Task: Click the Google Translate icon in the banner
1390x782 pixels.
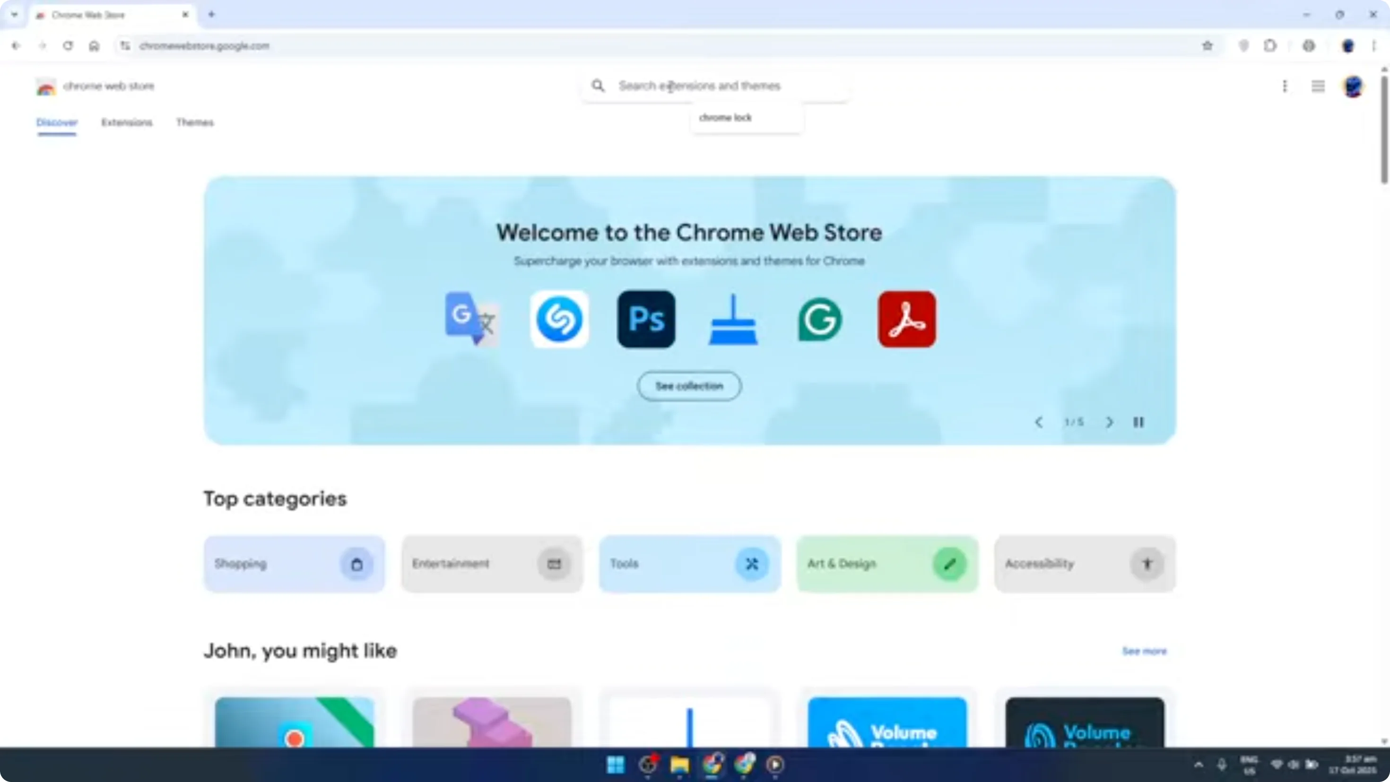Action: [471, 319]
